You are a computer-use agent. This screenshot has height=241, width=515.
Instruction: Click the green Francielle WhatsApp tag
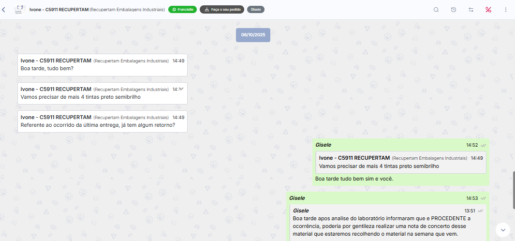pos(182,10)
